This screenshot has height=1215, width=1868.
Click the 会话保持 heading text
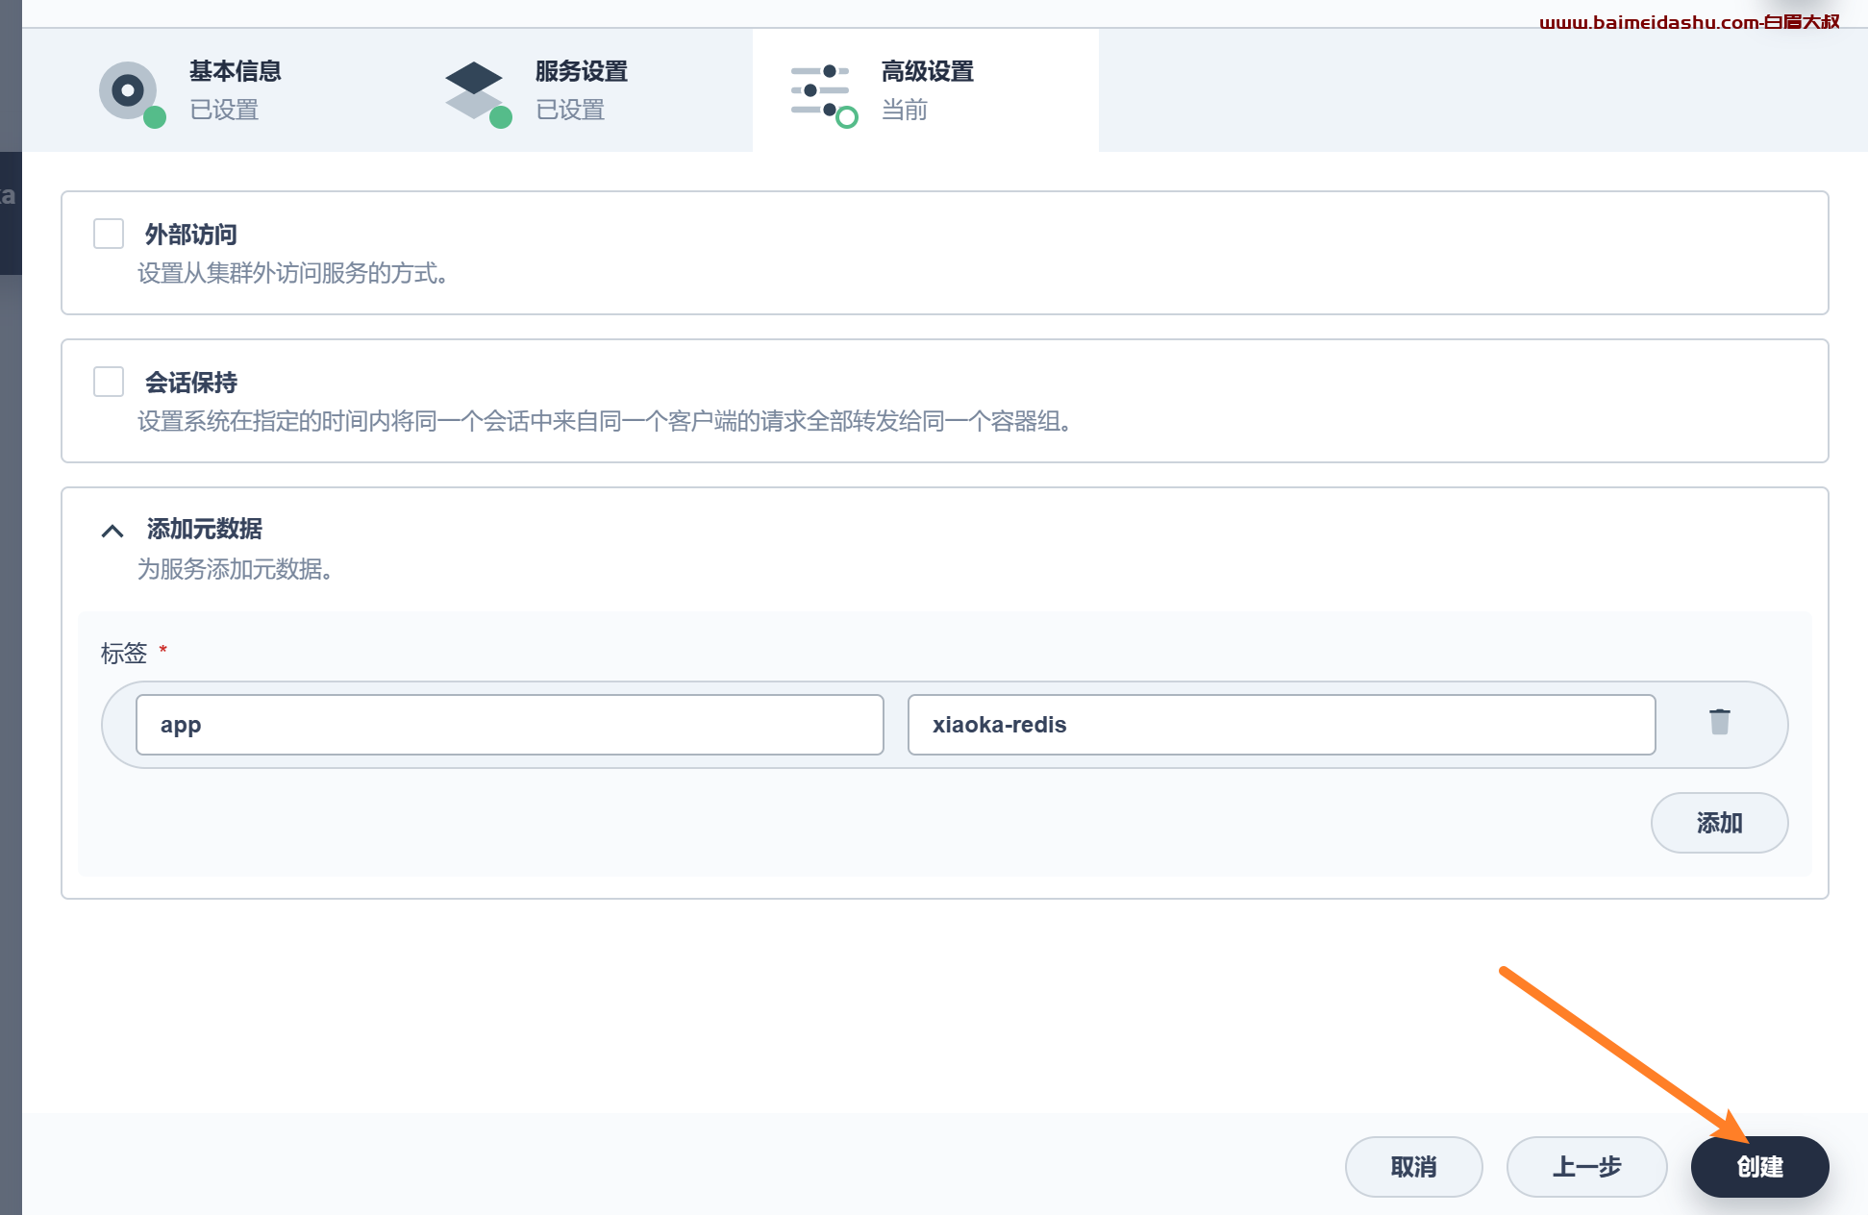pos(191,383)
